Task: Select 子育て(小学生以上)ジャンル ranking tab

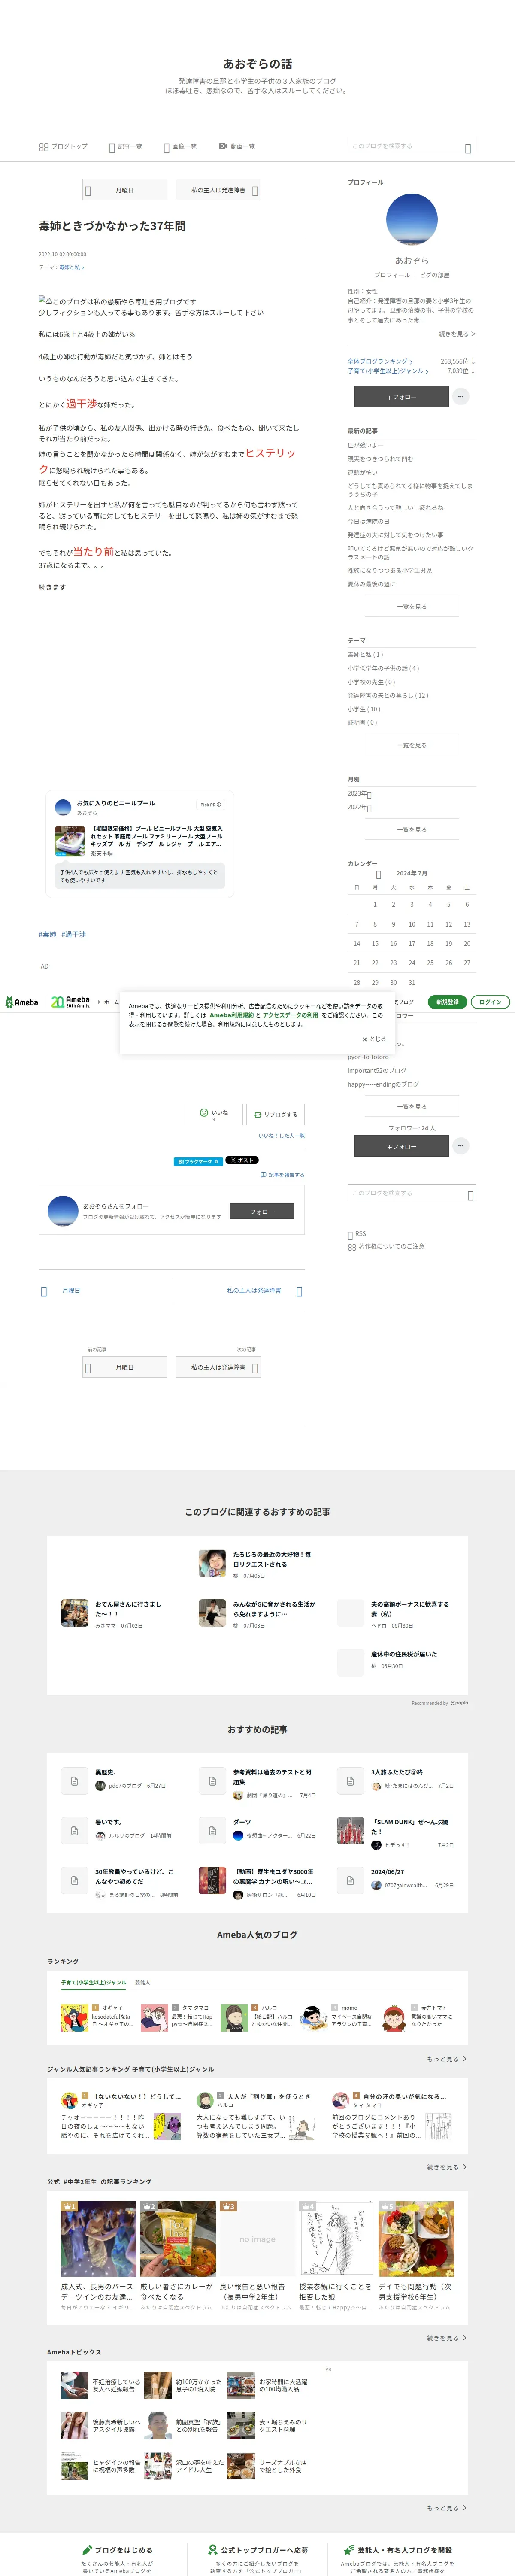Action: click(x=94, y=1982)
